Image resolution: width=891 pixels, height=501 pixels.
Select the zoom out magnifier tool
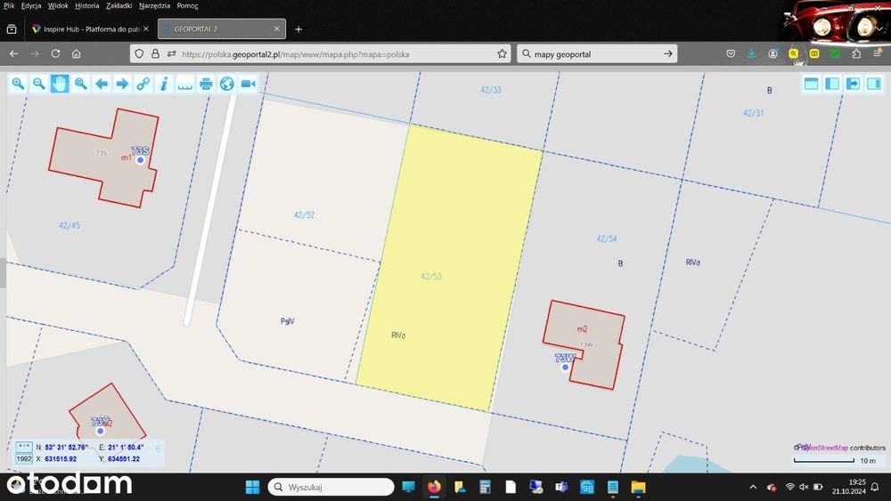coord(38,84)
